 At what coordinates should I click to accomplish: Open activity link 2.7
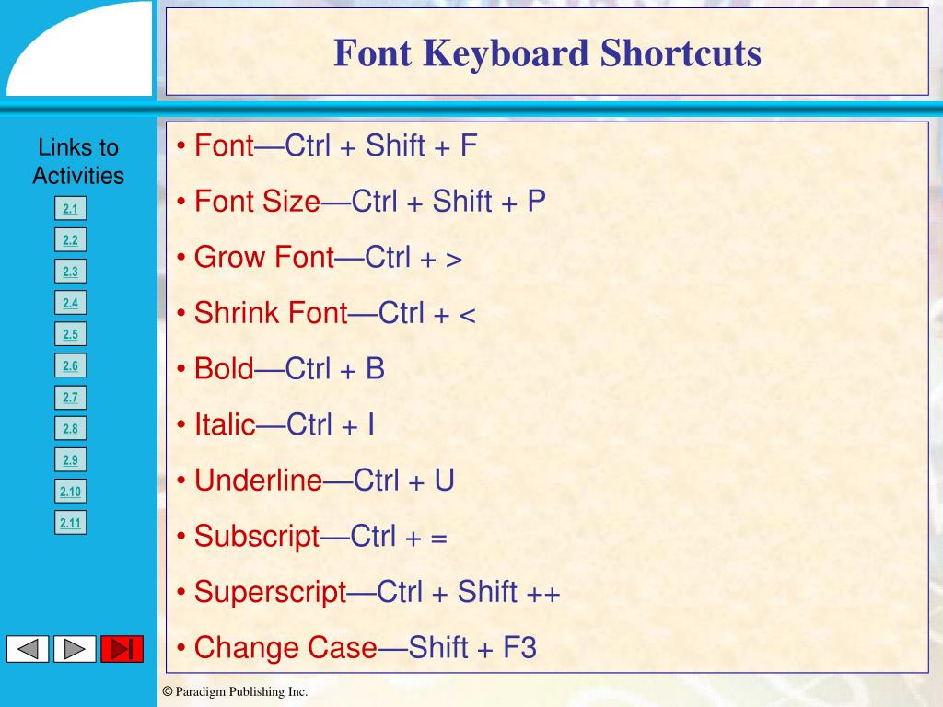click(x=70, y=398)
